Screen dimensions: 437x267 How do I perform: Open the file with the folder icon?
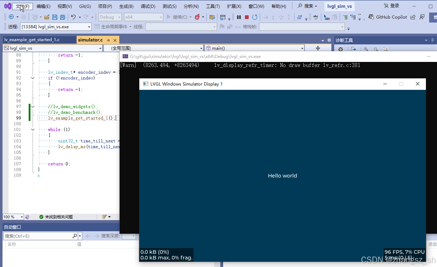click(47, 17)
